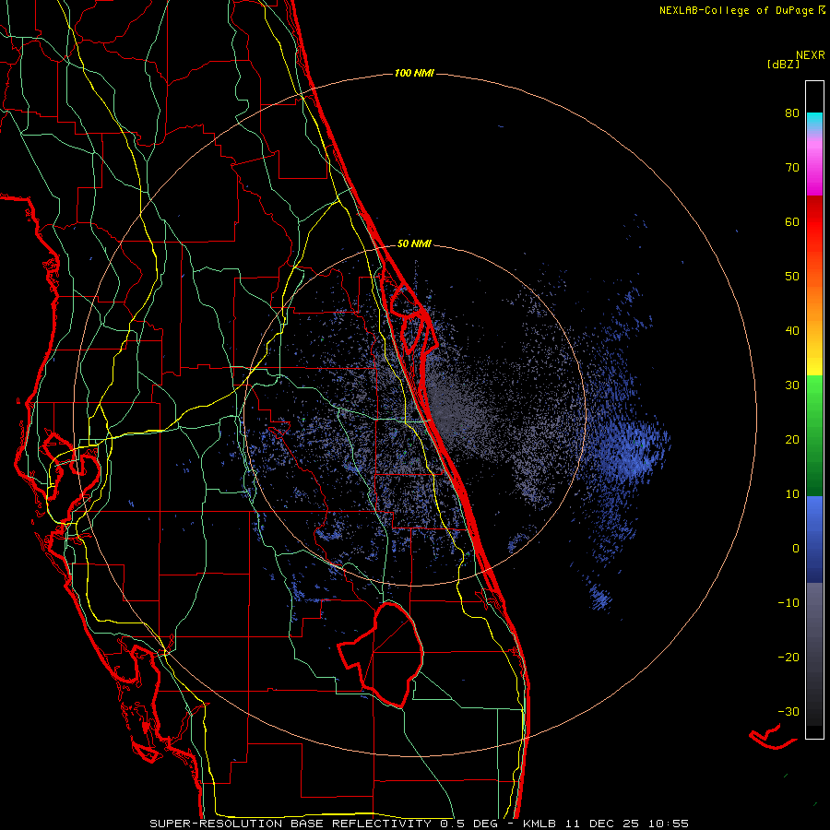Image resolution: width=830 pixels, height=830 pixels.
Task: Click the 60 dBZ scale label
Action: 792,221
